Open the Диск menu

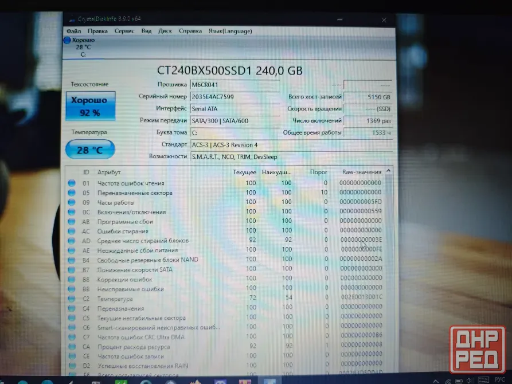pos(165,31)
